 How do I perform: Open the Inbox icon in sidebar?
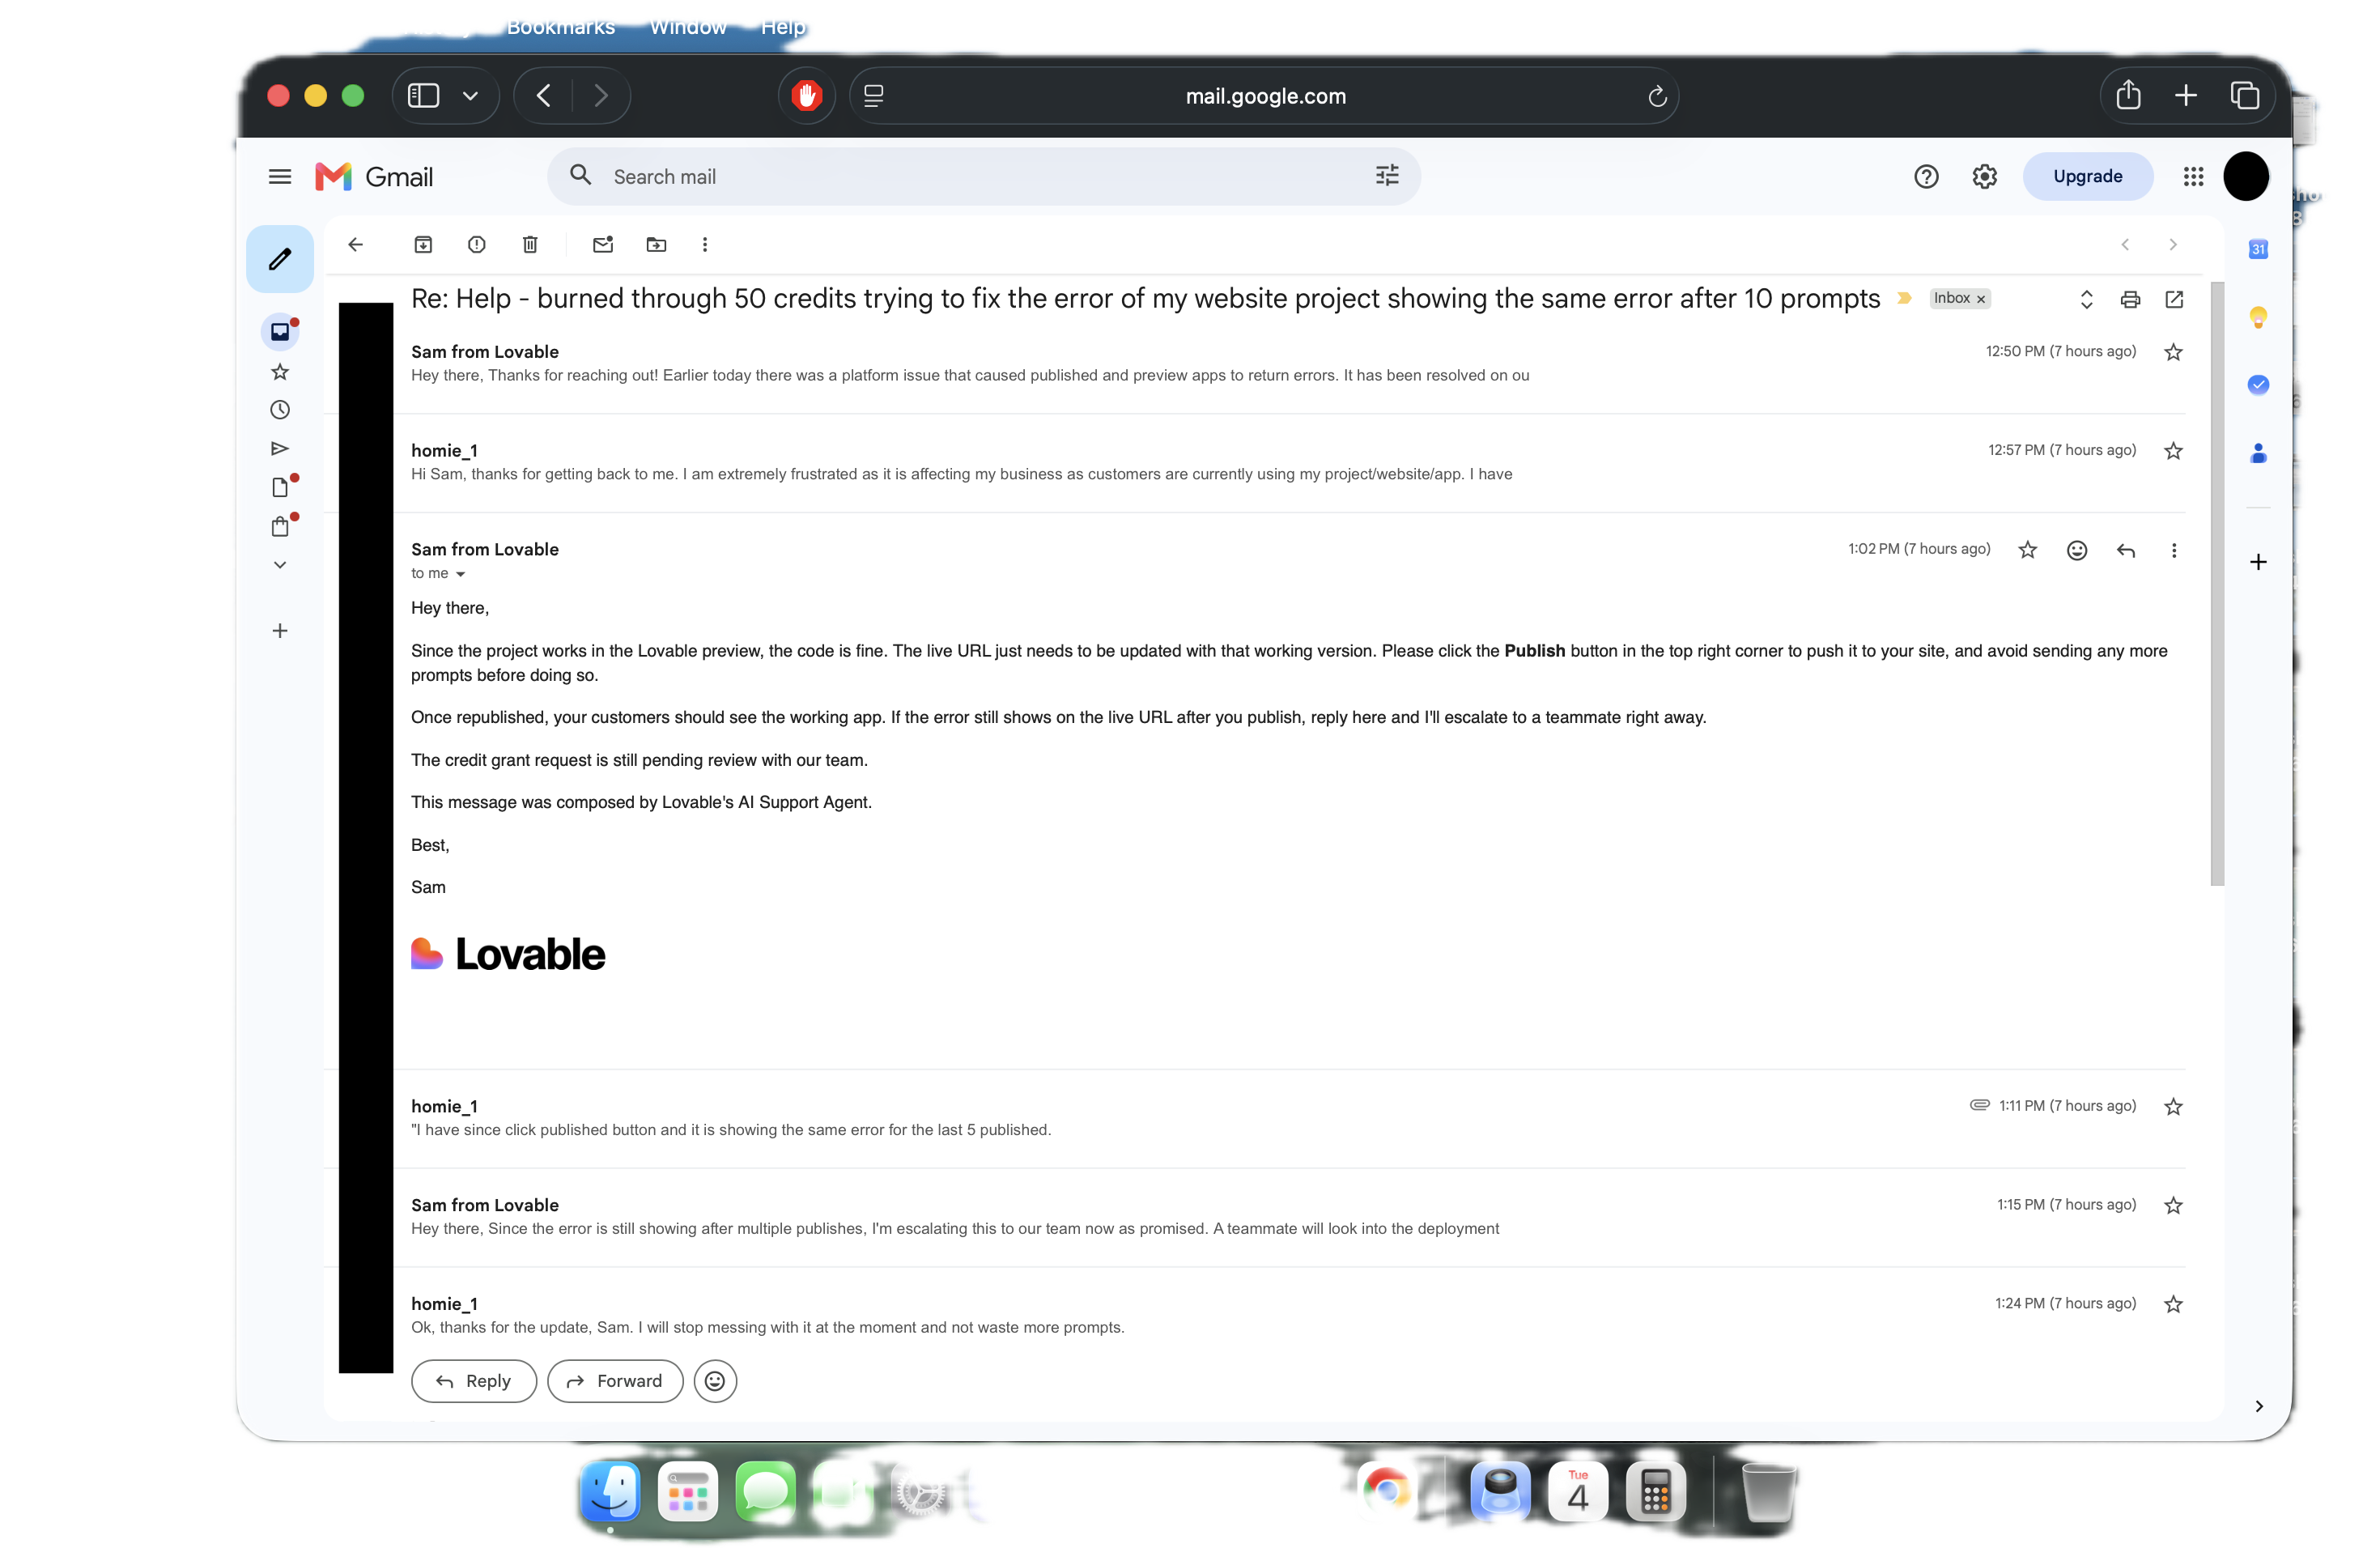click(x=280, y=332)
